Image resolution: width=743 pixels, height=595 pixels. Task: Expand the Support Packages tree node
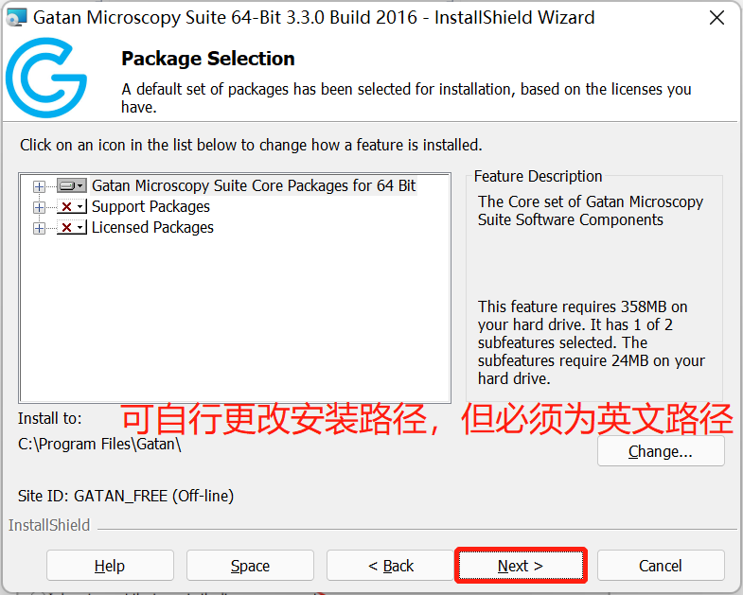[40, 207]
